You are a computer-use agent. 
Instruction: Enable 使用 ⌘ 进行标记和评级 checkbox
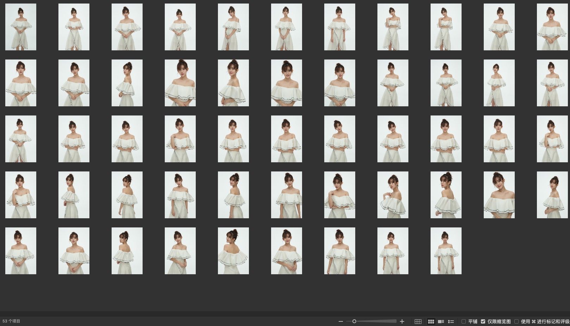516,321
